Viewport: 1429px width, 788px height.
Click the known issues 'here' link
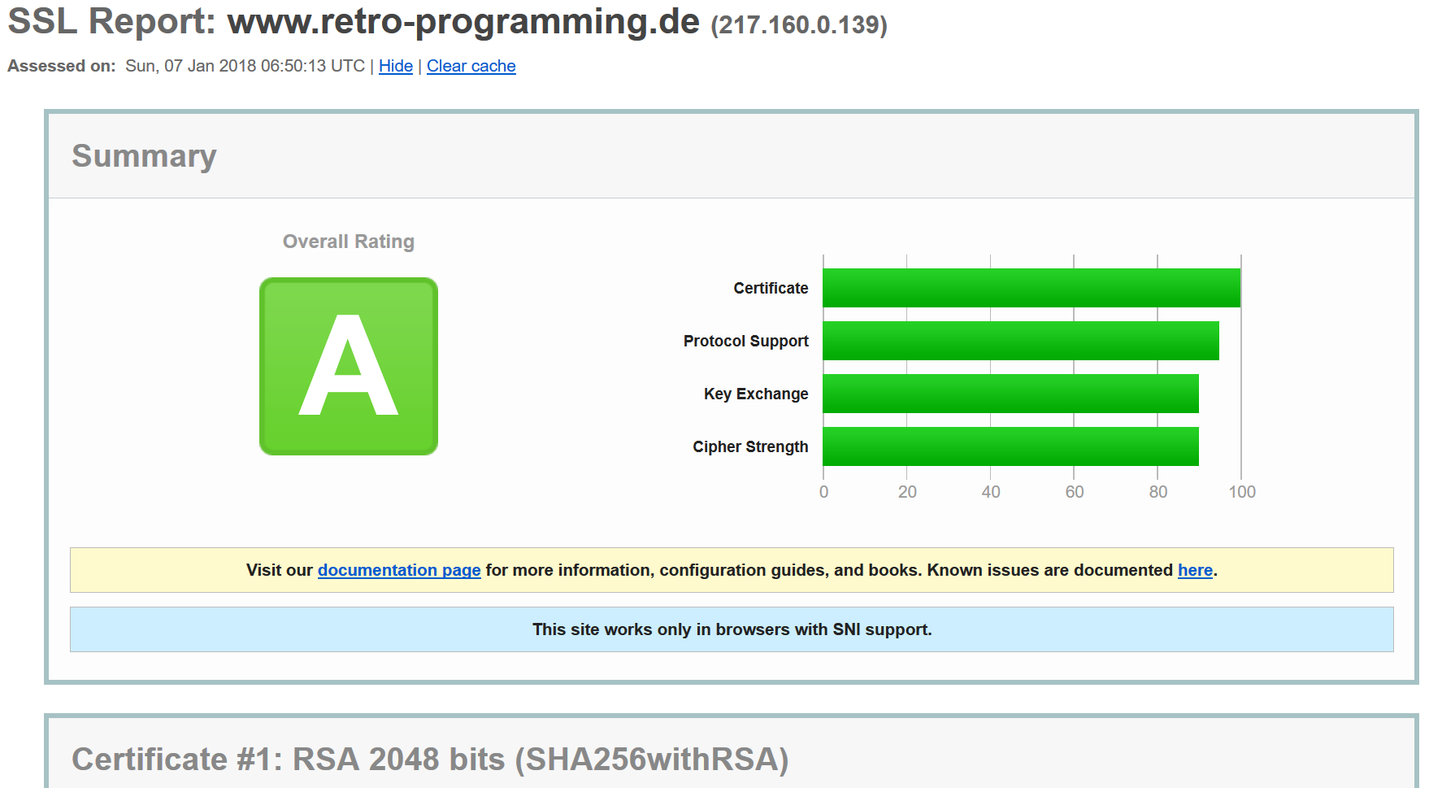[1195, 570]
